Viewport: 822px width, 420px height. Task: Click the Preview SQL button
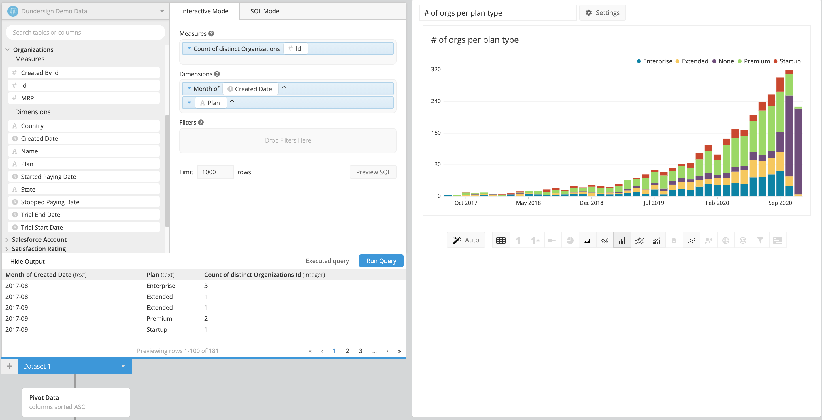pyautogui.click(x=373, y=172)
